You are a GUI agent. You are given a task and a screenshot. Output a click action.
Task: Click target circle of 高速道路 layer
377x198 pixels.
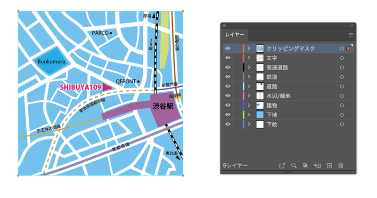(342, 68)
